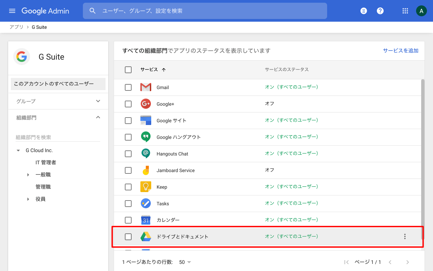This screenshot has width=433, height=271.
Task: Select the 管理職 organizational unit
Action: point(43,187)
